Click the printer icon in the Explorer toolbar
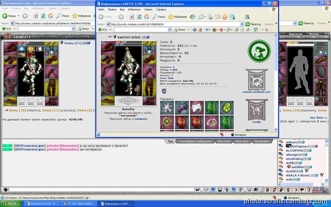The width and height of the screenshot is (331, 207). (x=210, y=17)
